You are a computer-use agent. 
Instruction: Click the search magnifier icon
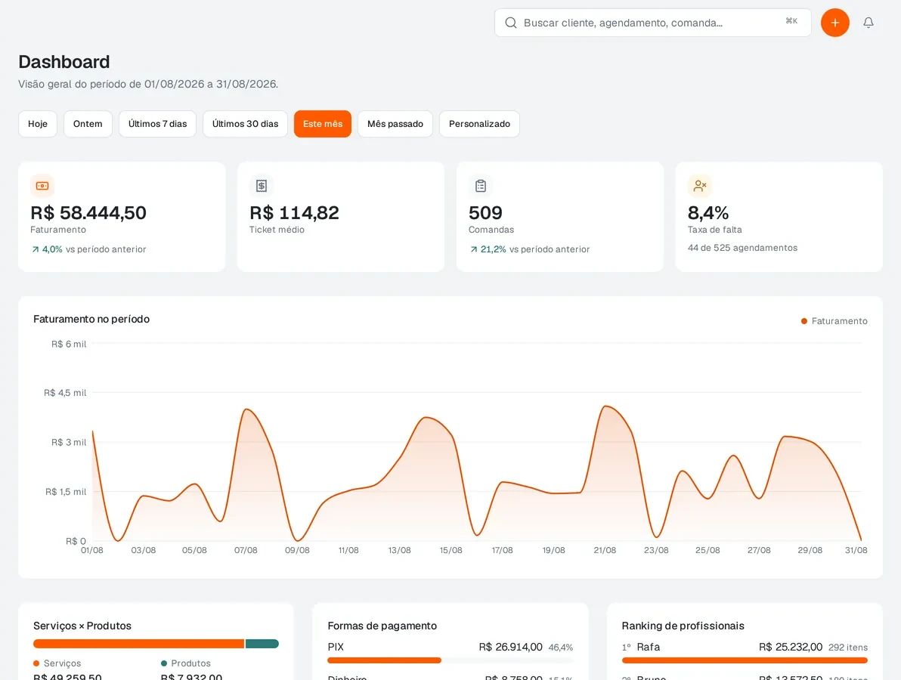click(510, 23)
